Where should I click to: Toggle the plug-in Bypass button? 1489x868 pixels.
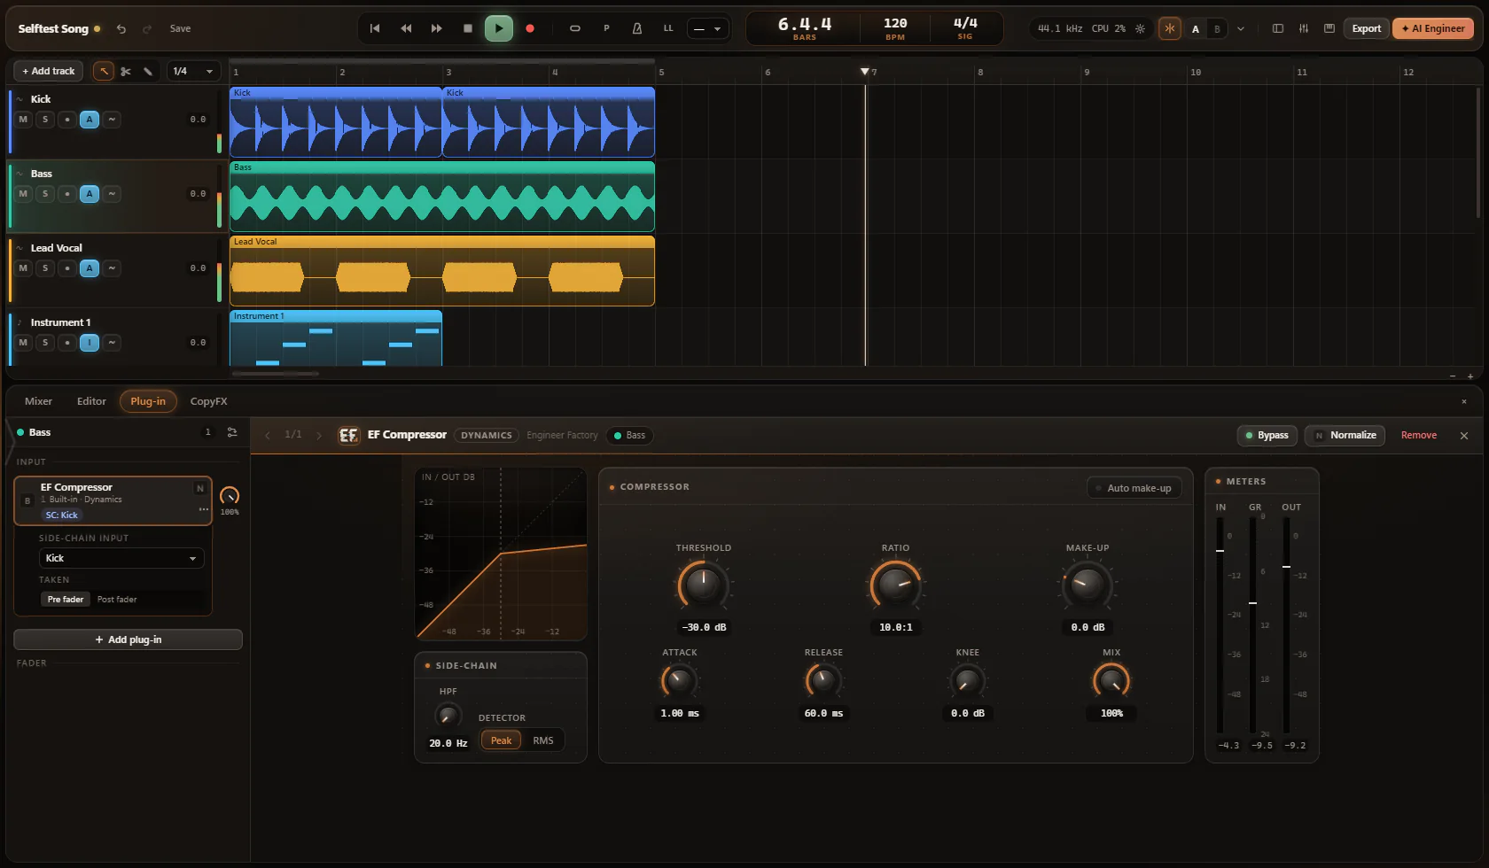pos(1267,435)
